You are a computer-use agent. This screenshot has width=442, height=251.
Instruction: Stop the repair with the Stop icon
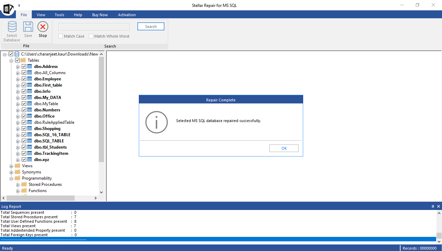click(43, 27)
